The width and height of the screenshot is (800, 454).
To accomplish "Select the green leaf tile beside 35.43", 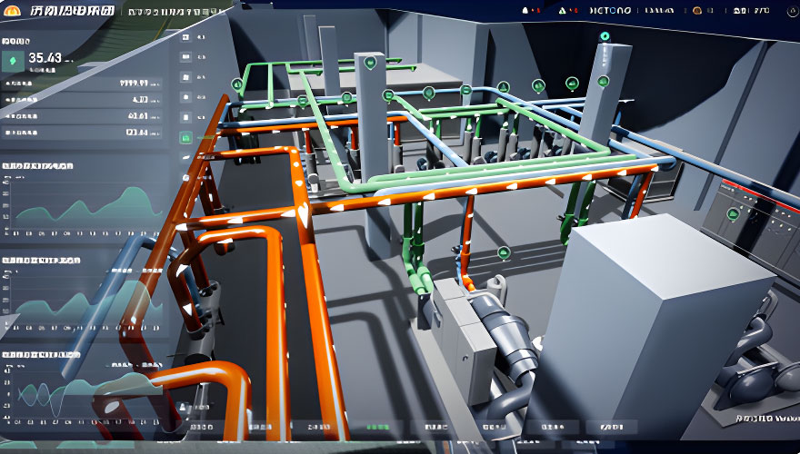I will 13,61.
